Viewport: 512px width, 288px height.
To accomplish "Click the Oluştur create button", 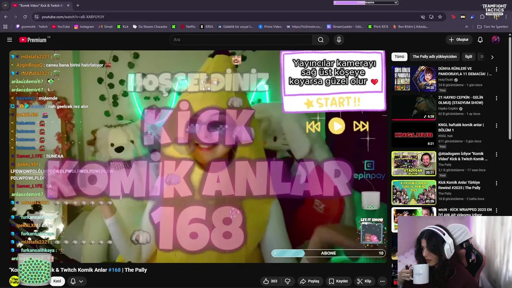I will coord(458,40).
